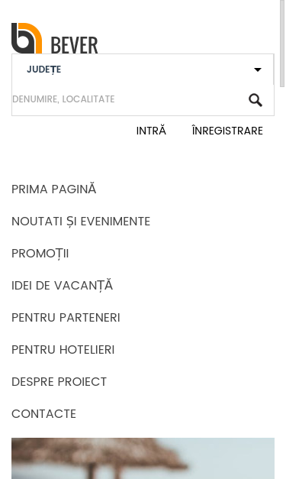The width and height of the screenshot is (286, 479).
Task: Click the Județe label text
Action: click(x=44, y=70)
